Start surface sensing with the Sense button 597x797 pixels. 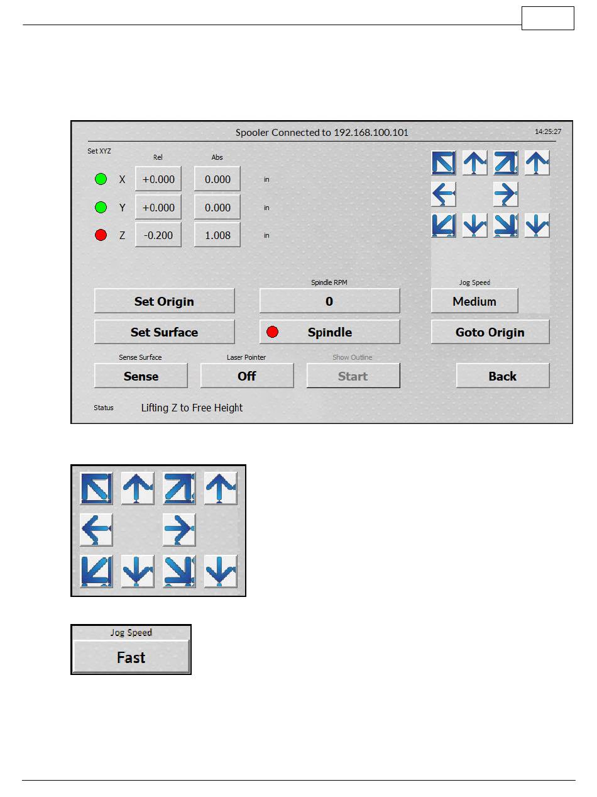tap(141, 376)
